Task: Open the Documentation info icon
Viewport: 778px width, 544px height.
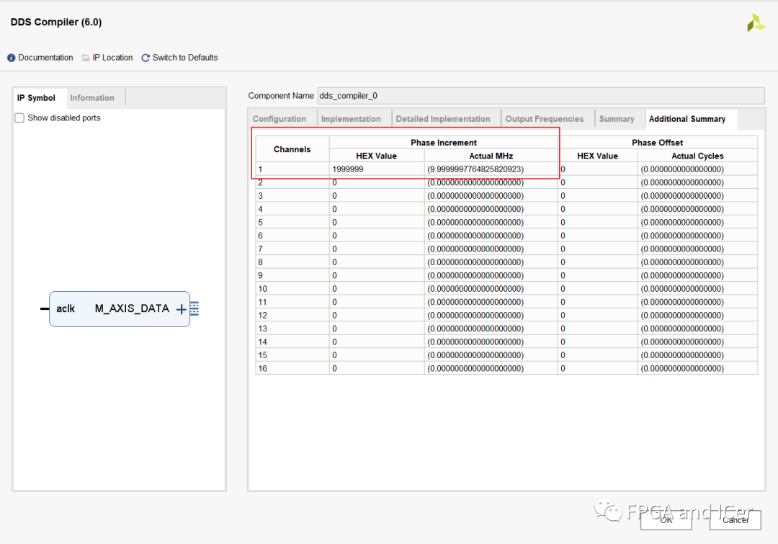Action: point(11,58)
